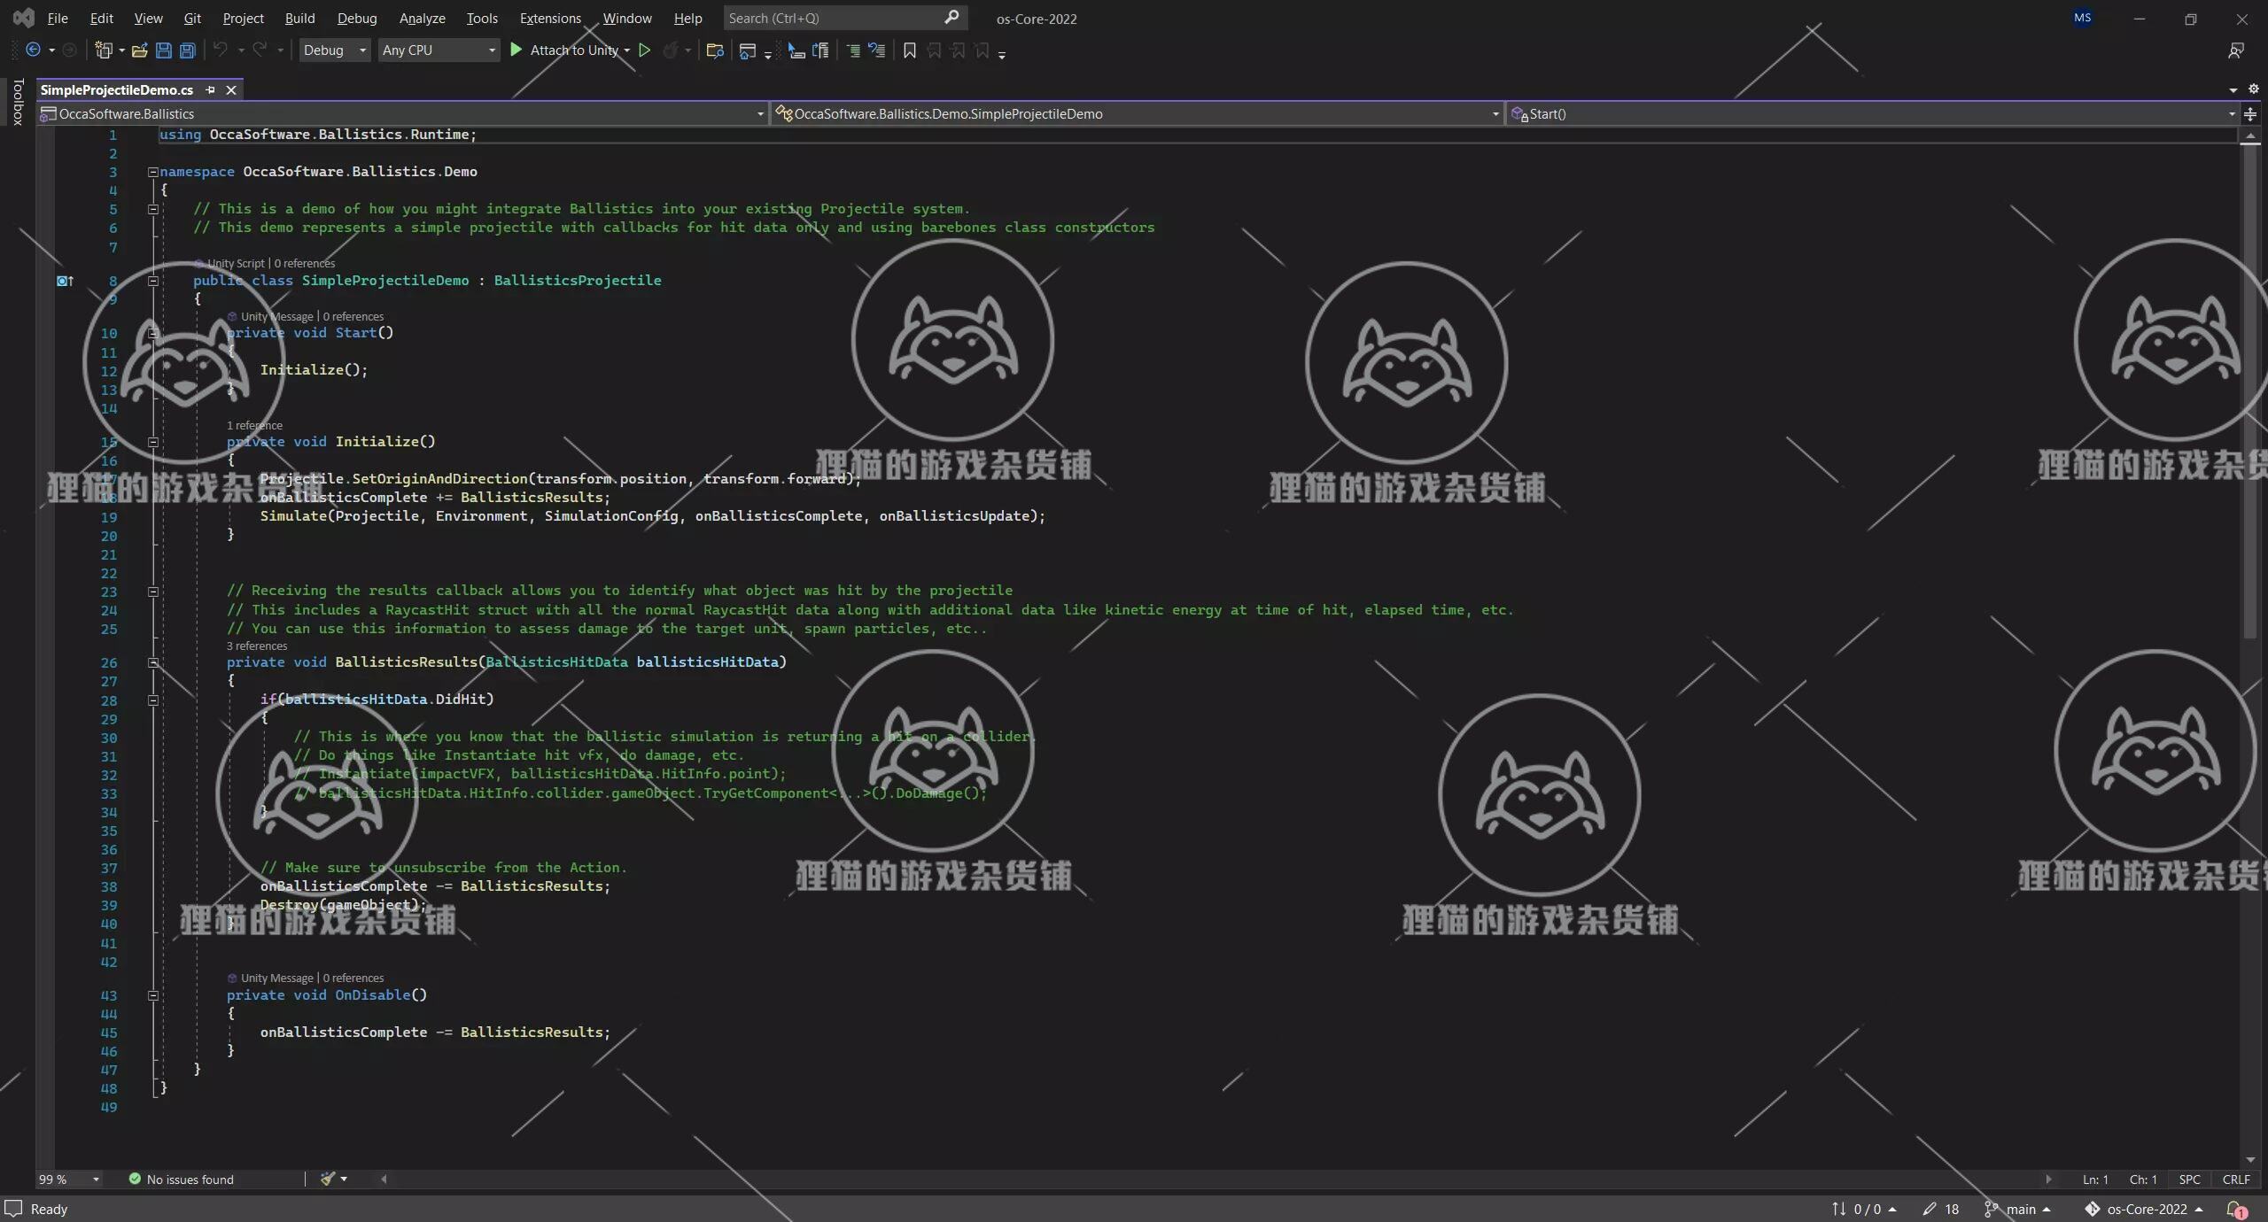The image size is (2268, 1222).
Task: Open the code cleanup broom icon
Action: [328, 1179]
